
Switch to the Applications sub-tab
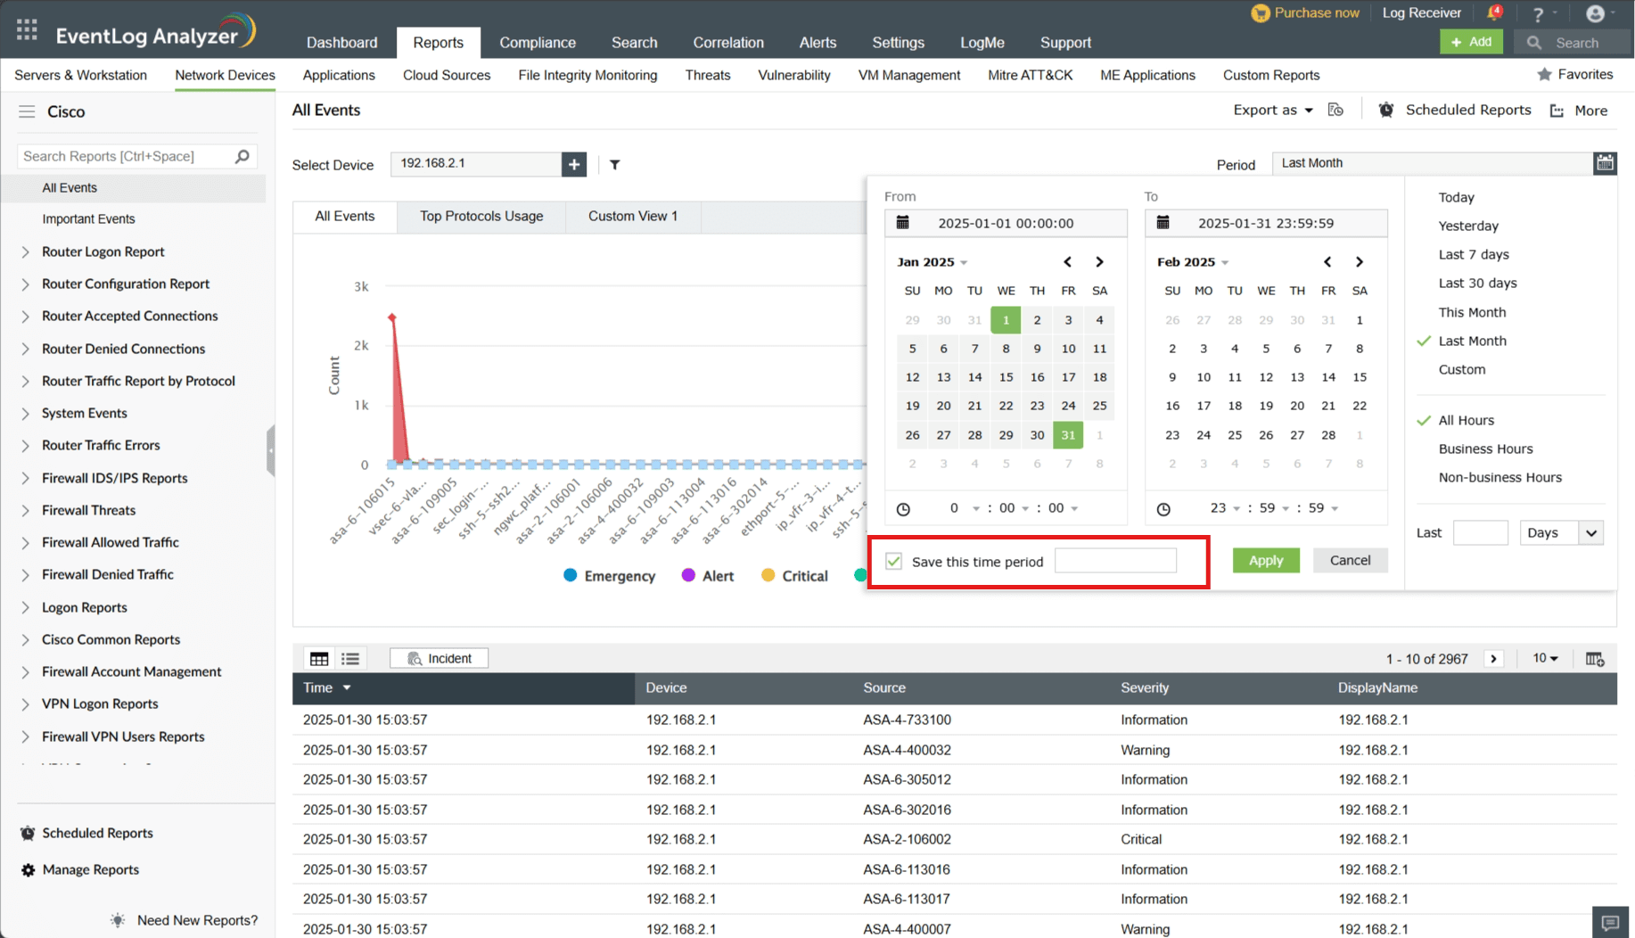point(339,75)
